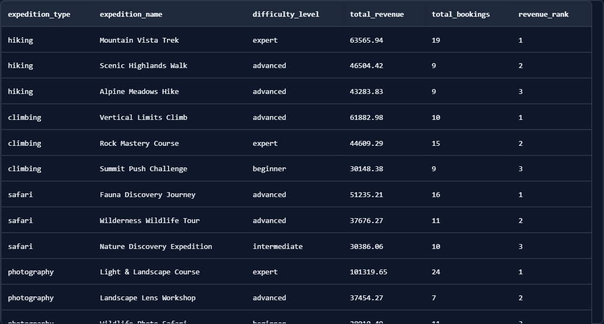Click the Summit Push Challenge name
The image size is (604, 324).
[143, 169]
